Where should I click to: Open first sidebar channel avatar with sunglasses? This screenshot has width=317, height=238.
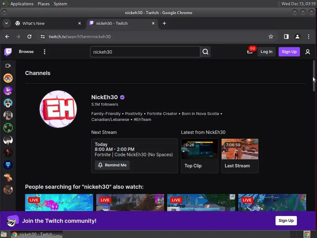click(8, 78)
